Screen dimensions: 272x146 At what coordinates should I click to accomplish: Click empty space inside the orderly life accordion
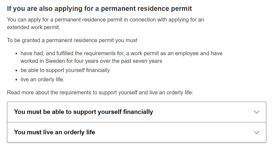(173, 132)
